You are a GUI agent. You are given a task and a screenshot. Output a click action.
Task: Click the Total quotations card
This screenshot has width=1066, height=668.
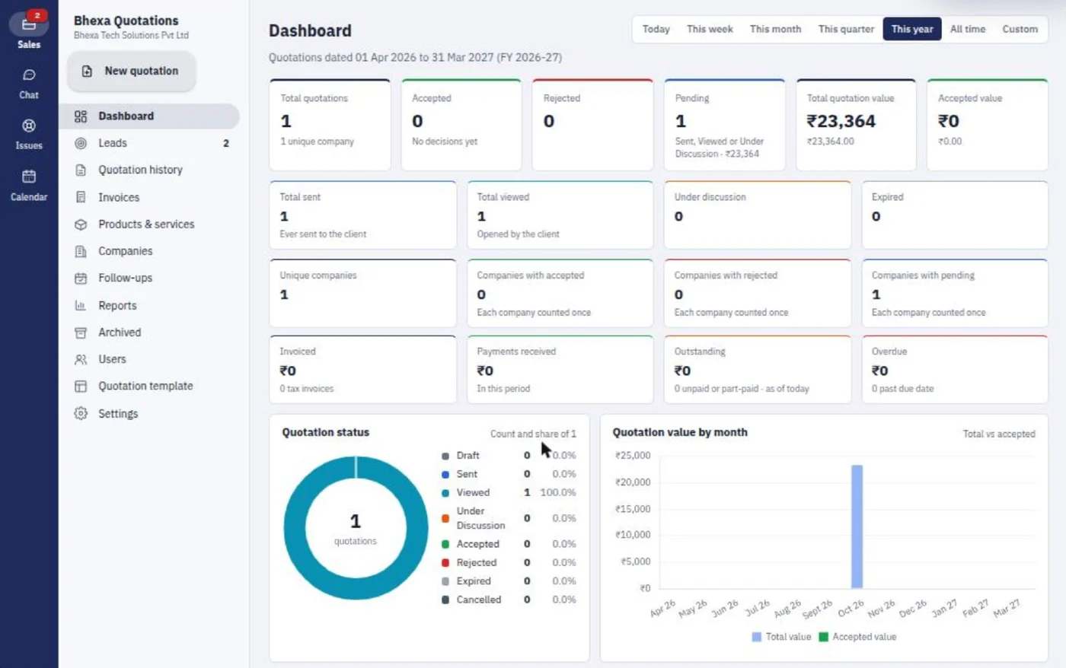(x=330, y=125)
